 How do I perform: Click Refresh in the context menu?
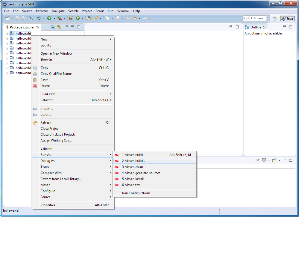coord(73,122)
